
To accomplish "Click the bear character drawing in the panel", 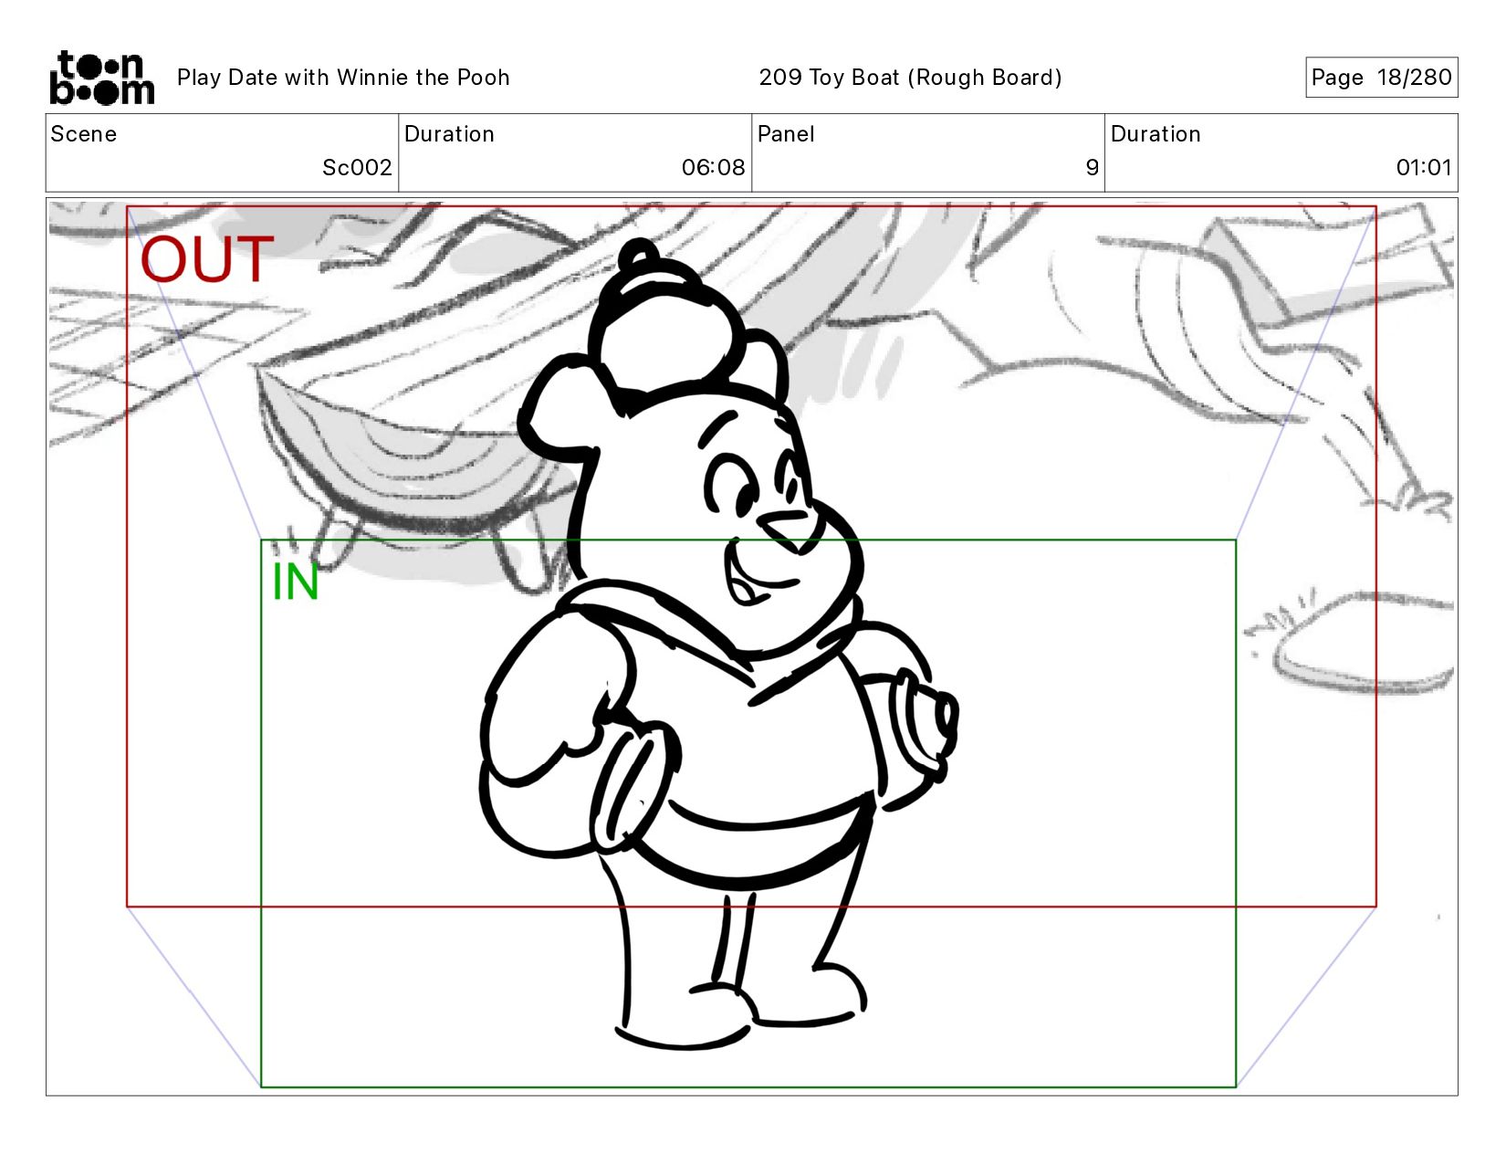I will point(718,644).
